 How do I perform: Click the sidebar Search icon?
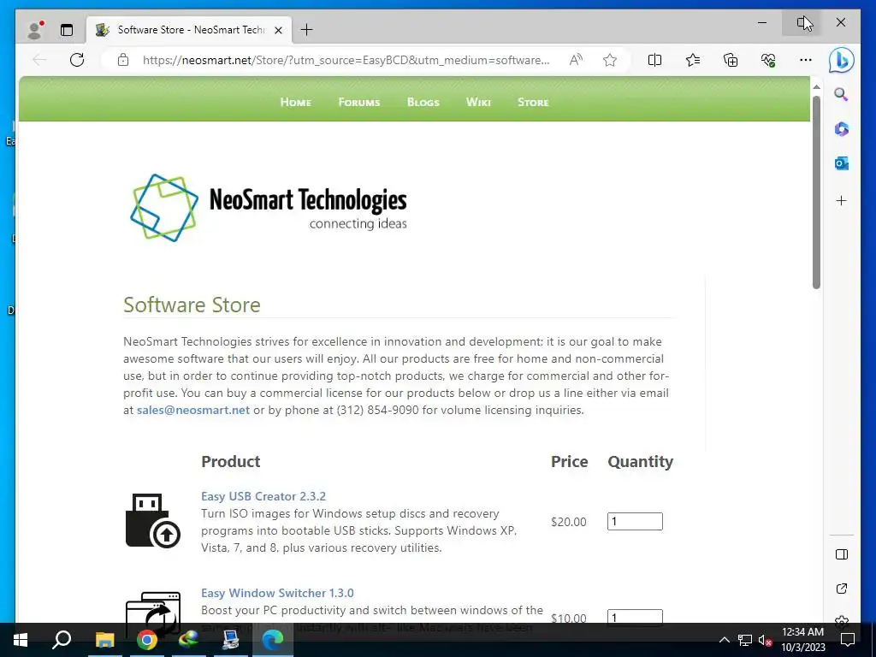(842, 94)
